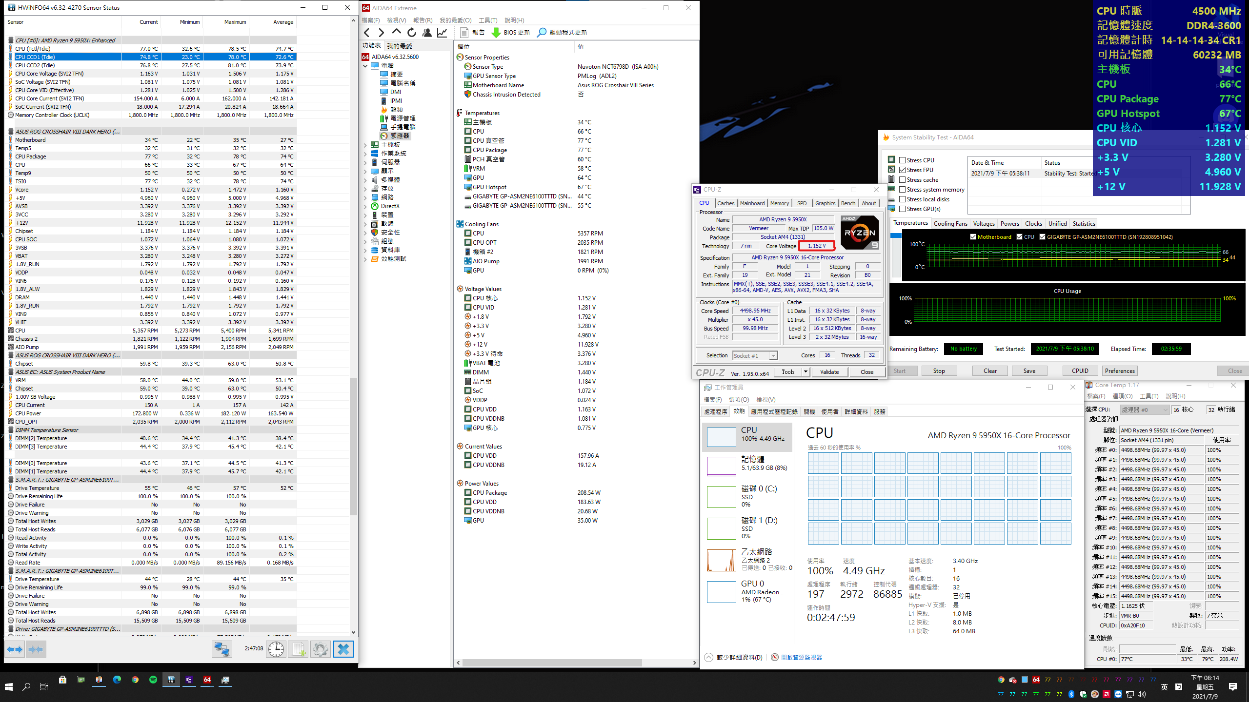Toggle Motherboard graph checkbox
The width and height of the screenshot is (1249, 702).
973,237
